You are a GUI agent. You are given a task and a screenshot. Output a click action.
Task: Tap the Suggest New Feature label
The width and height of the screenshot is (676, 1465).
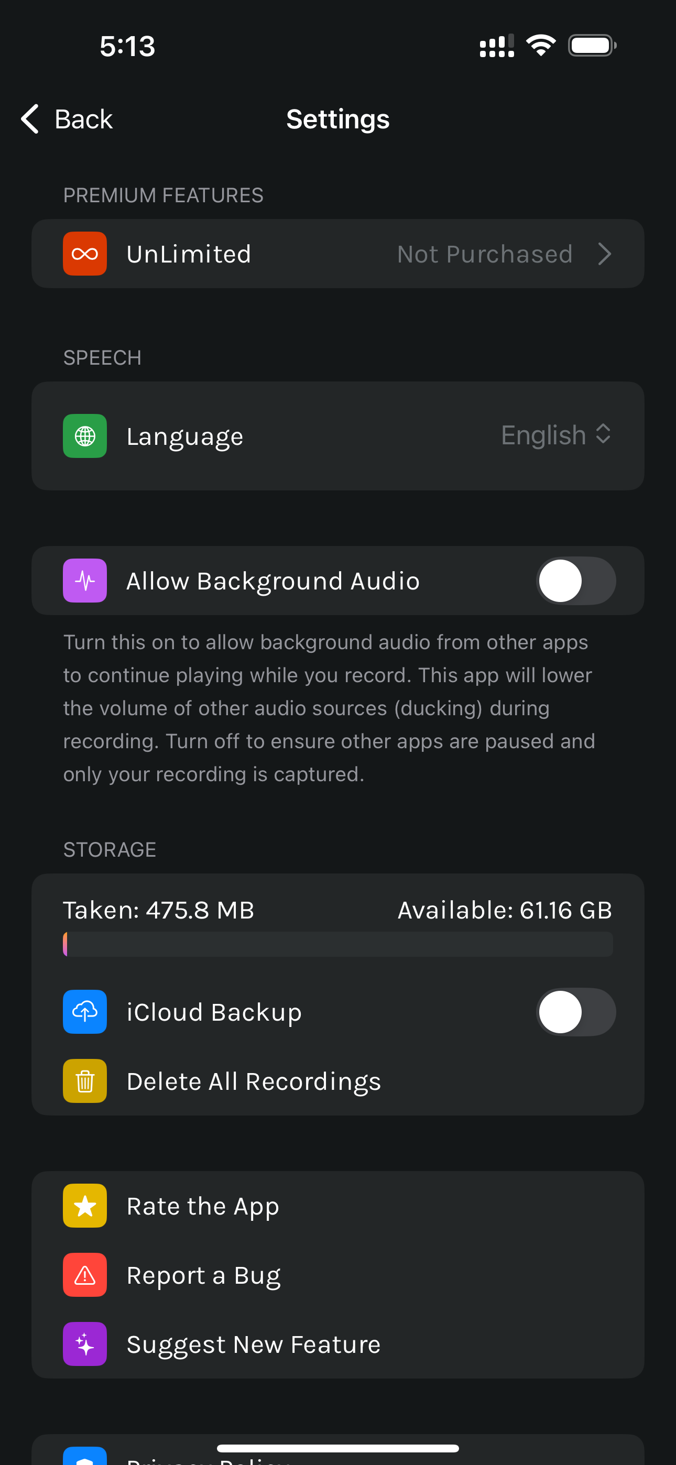(x=254, y=1345)
